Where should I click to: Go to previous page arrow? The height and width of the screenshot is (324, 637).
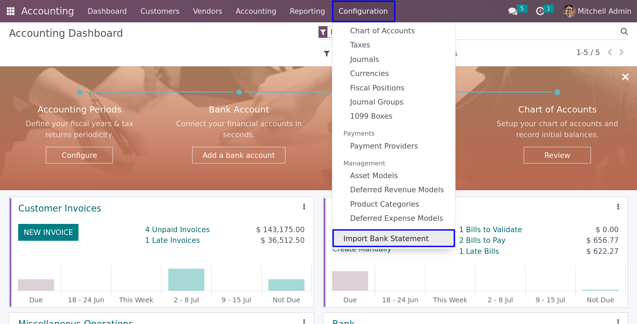click(610, 52)
